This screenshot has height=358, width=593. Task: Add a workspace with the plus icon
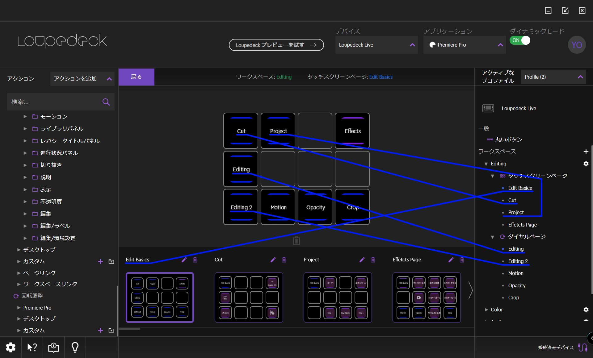pyautogui.click(x=586, y=152)
